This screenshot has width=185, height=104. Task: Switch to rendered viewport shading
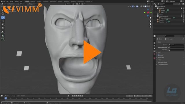point(149,6)
